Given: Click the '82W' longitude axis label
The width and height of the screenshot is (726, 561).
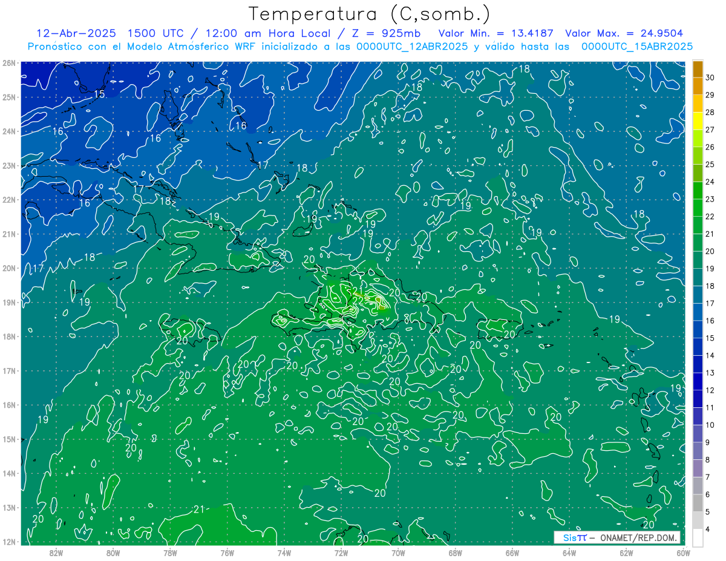Looking at the screenshot, I should pyautogui.click(x=56, y=552).
